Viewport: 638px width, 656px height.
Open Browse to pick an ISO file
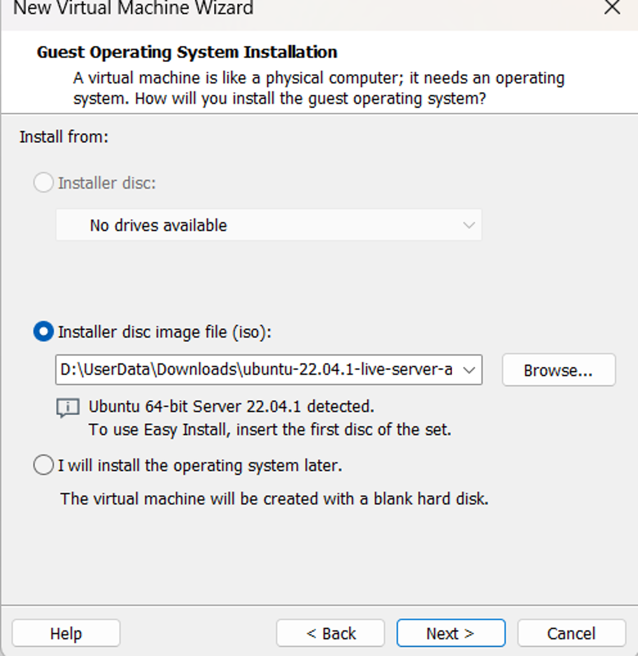pos(559,370)
